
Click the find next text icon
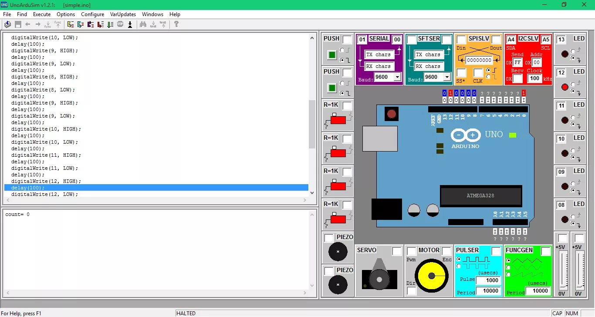[153, 24]
